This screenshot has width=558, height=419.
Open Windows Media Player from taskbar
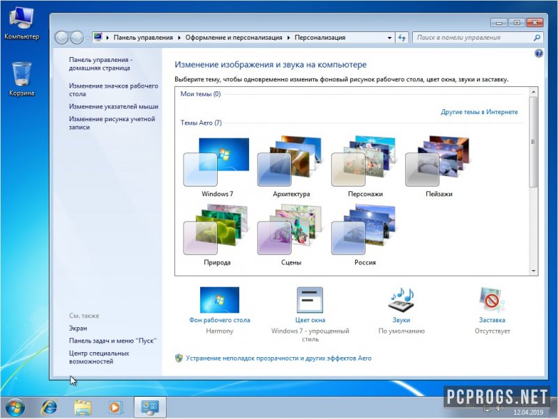tap(115, 407)
